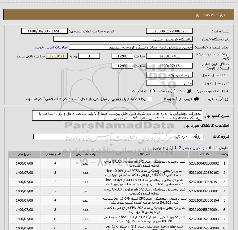
Task: Open page 2 of the results
Action: click(x=180, y=148)
